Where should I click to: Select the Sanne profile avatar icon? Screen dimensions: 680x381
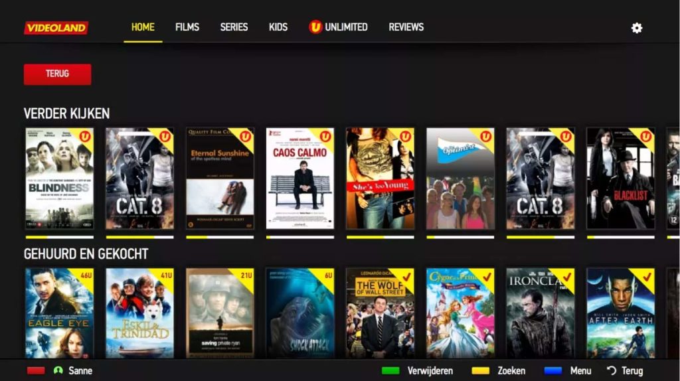point(58,370)
